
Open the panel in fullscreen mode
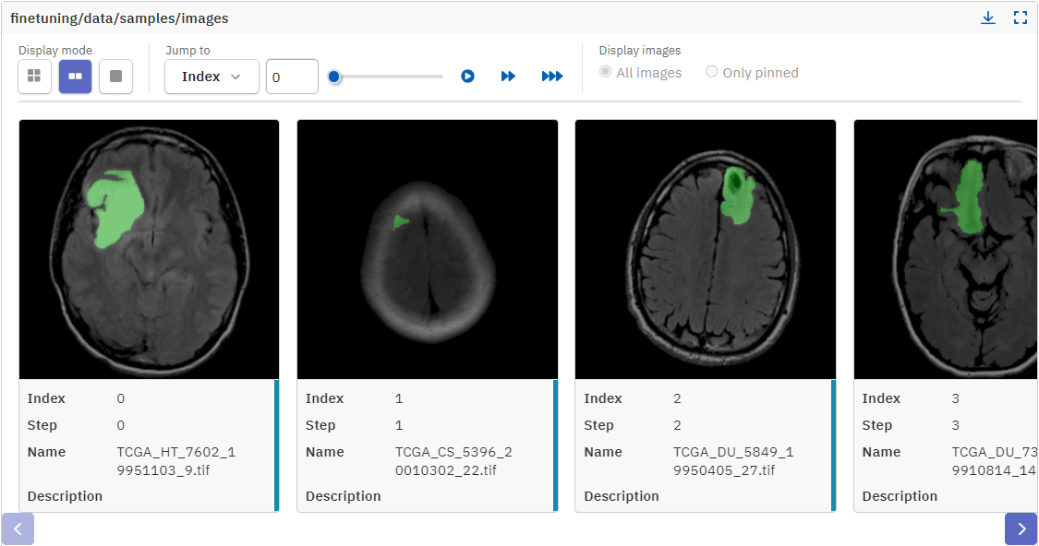1021,17
